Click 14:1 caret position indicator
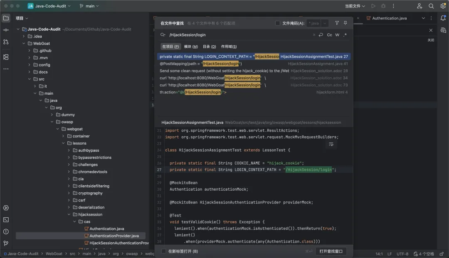The width and height of the screenshot is (449, 258). 379,254
